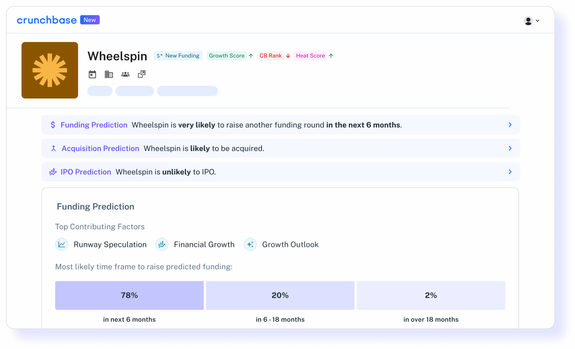Click the crunchbase logo

47,20
